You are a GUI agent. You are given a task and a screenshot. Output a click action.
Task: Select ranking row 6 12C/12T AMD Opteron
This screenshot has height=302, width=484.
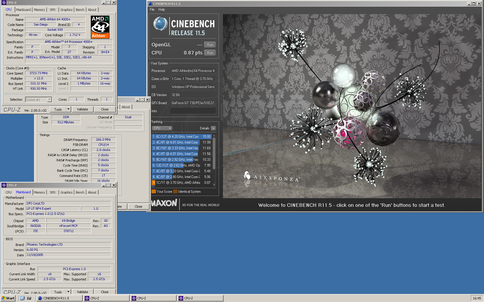(182, 165)
